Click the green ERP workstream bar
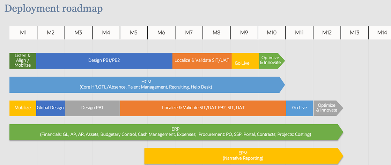Viewport: 391px width, 165px height. click(175, 132)
